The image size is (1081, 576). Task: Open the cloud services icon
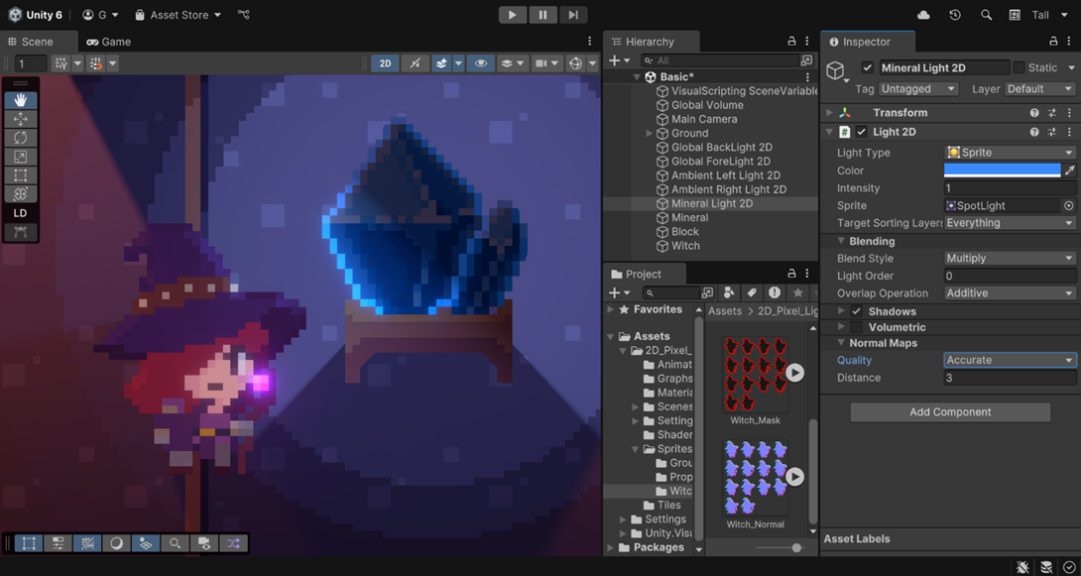pos(924,15)
